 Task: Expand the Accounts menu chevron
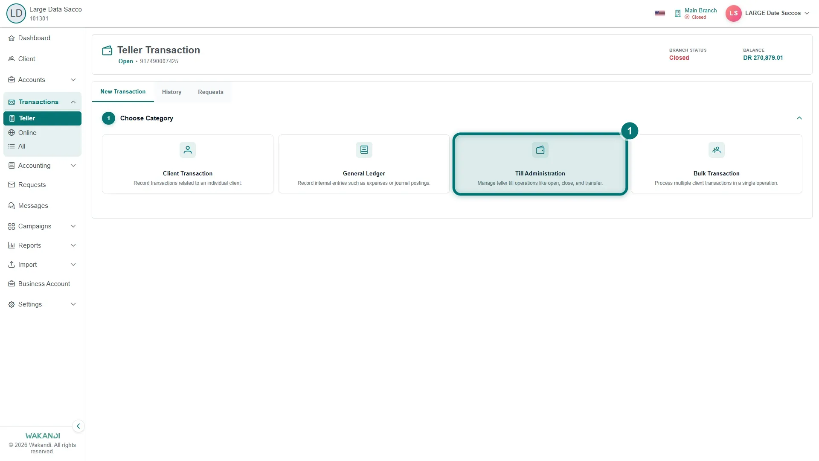click(73, 80)
